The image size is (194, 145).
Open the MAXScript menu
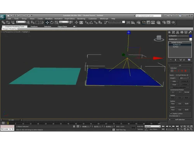104,19
